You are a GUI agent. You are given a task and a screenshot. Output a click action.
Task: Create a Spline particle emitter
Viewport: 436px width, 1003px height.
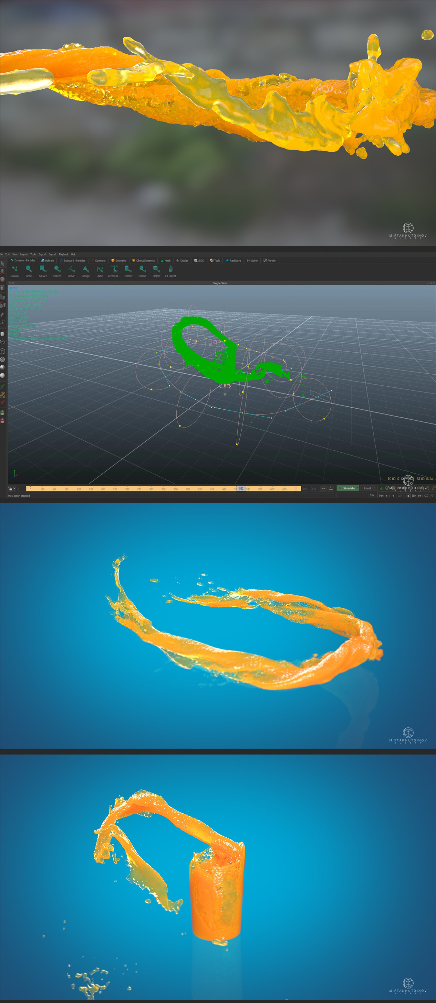100,271
